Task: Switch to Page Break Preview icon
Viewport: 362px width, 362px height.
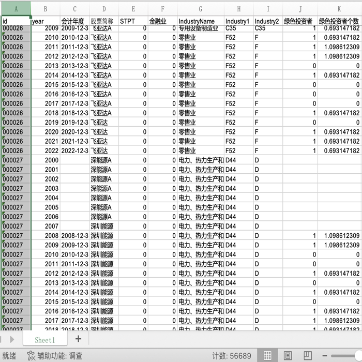Action: coord(308,355)
